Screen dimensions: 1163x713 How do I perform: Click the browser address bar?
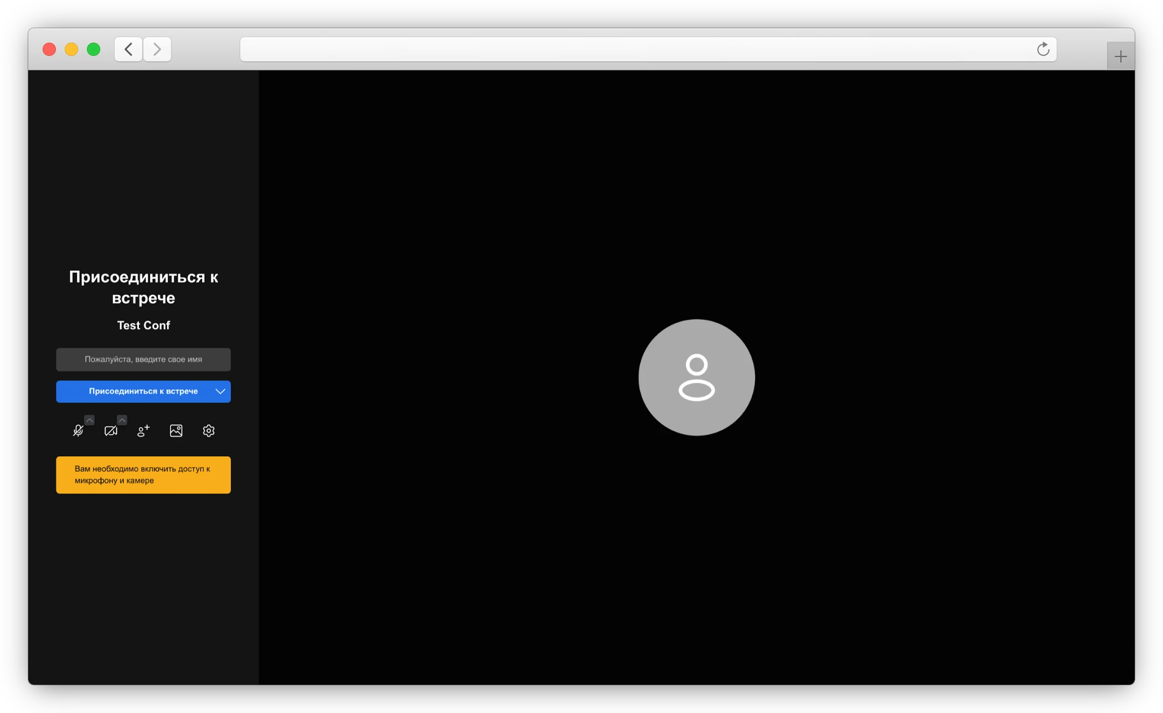click(637, 49)
